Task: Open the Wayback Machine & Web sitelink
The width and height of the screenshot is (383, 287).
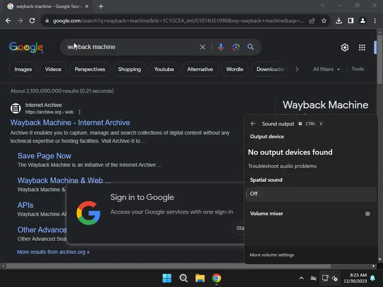Action: [x=64, y=180]
